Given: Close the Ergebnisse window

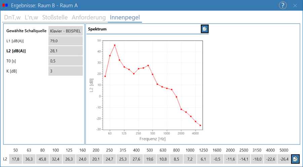Looking at the screenshot, I should point(295,6).
